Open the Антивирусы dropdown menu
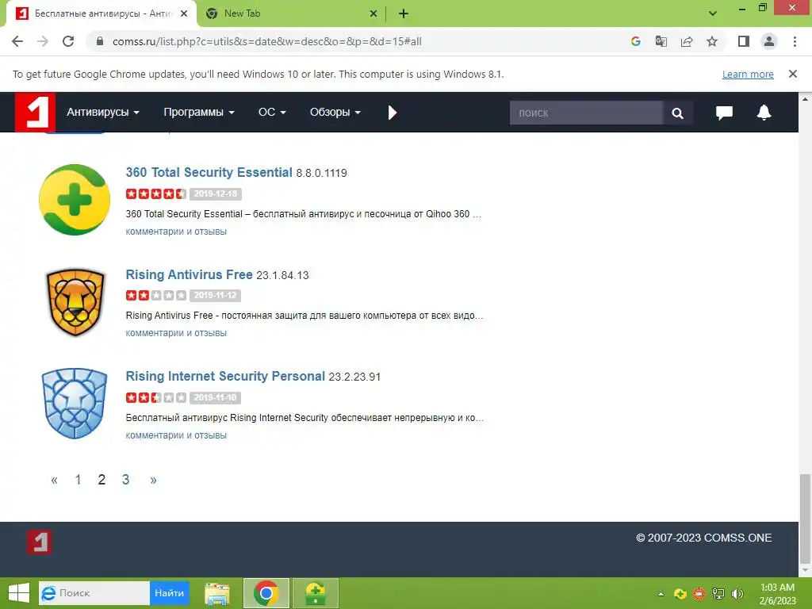 point(102,113)
